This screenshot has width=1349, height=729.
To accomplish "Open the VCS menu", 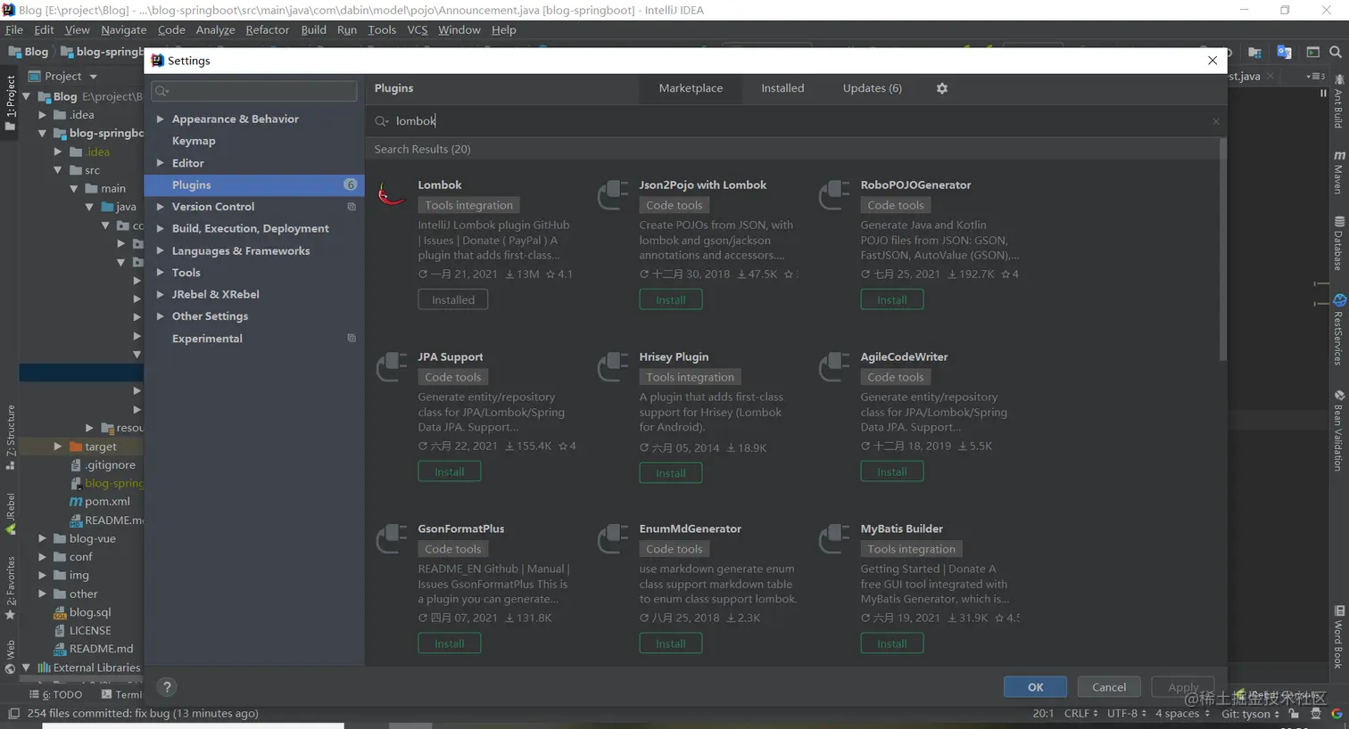I will click(417, 29).
